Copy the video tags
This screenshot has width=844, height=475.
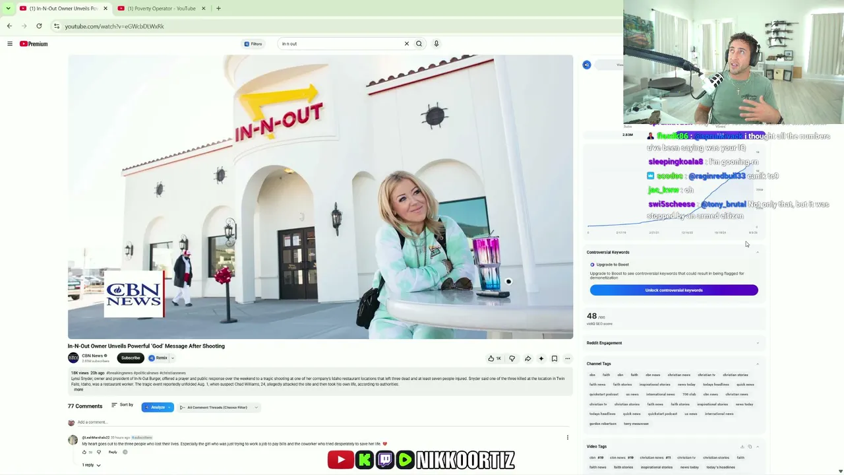click(750, 447)
